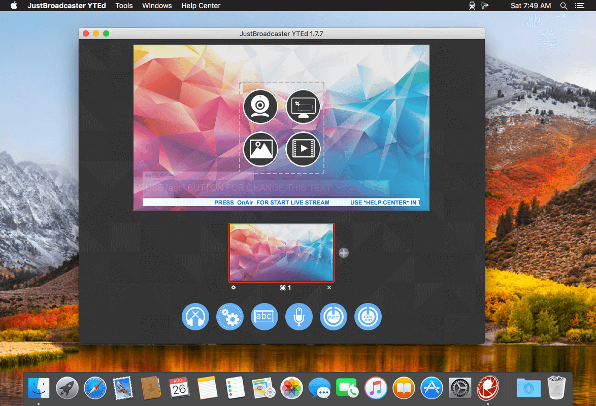Screen dimensions: 596x406
Task: Remove scene 1 with the x icon
Action: click(329, 288)
